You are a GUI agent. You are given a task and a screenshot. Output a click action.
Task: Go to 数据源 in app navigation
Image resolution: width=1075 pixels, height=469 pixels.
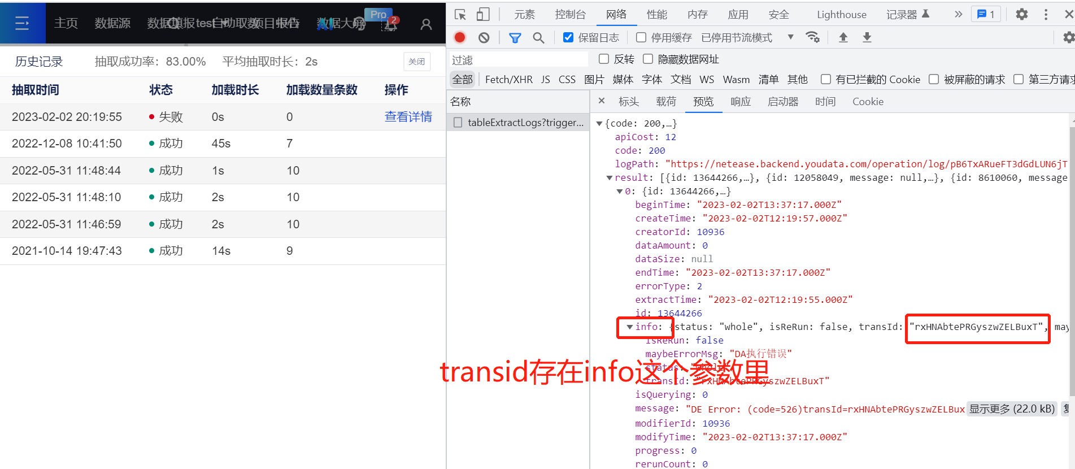(112, 23)
